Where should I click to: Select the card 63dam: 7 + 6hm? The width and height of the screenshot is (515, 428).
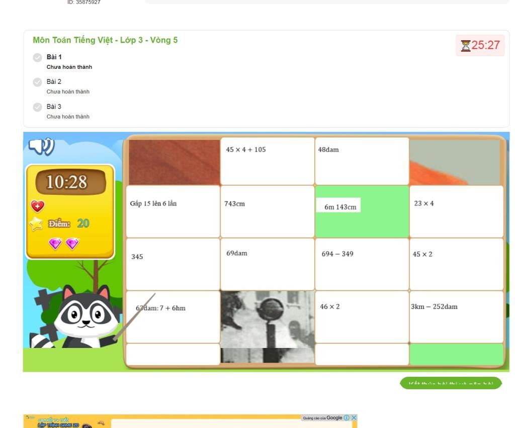pos(173,317)
